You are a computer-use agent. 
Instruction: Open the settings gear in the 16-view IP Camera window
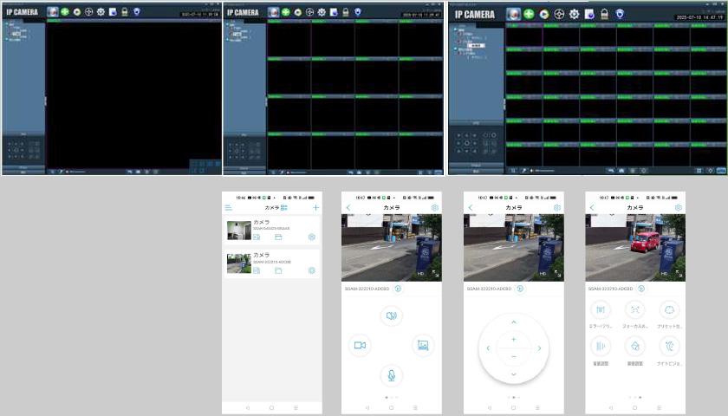[322, 12]
